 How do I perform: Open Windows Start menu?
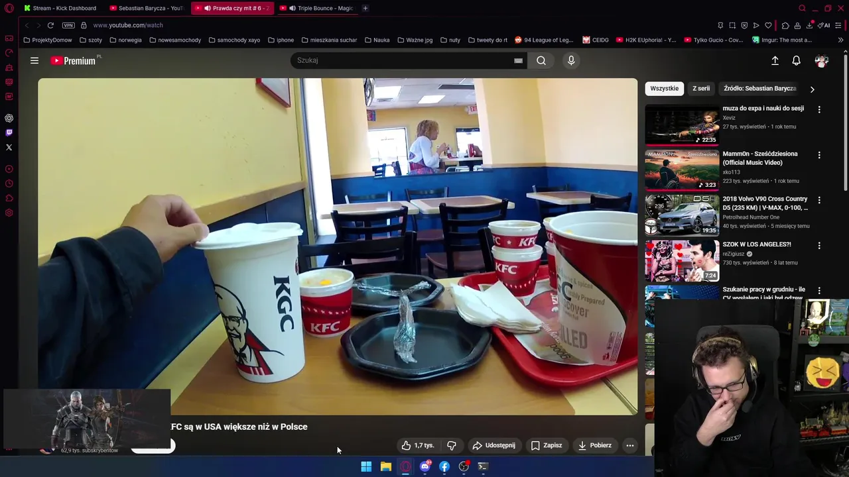(x=366, y=466)
